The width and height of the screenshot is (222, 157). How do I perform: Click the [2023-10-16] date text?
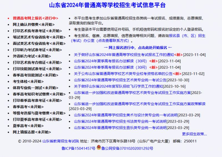click(174, 86)
